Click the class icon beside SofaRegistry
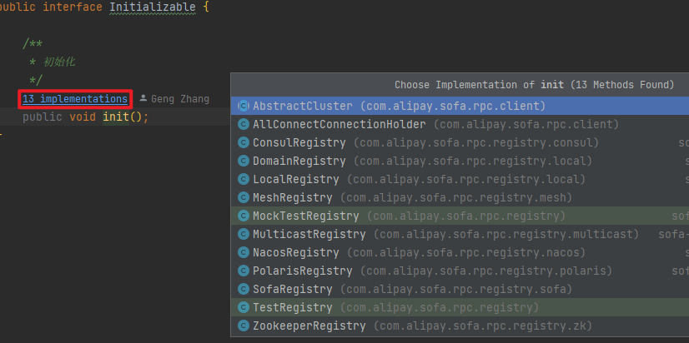This screenshot has width=689, height=343. [x=244, y=289]
